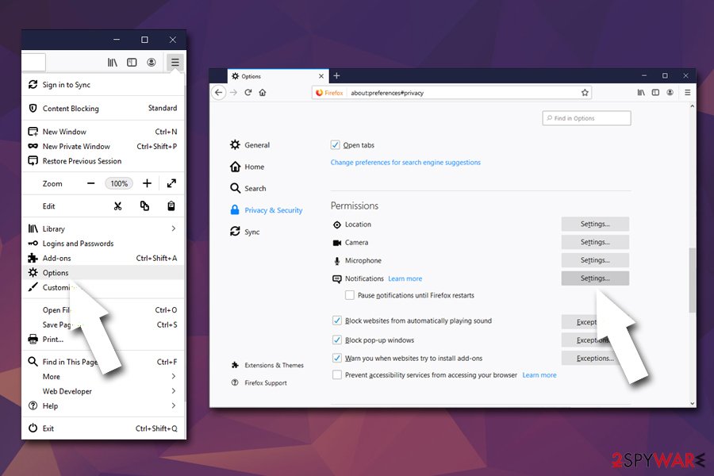Click the Firefox identity icon in address bar
714x476 pixels.
tap(329, 93)
